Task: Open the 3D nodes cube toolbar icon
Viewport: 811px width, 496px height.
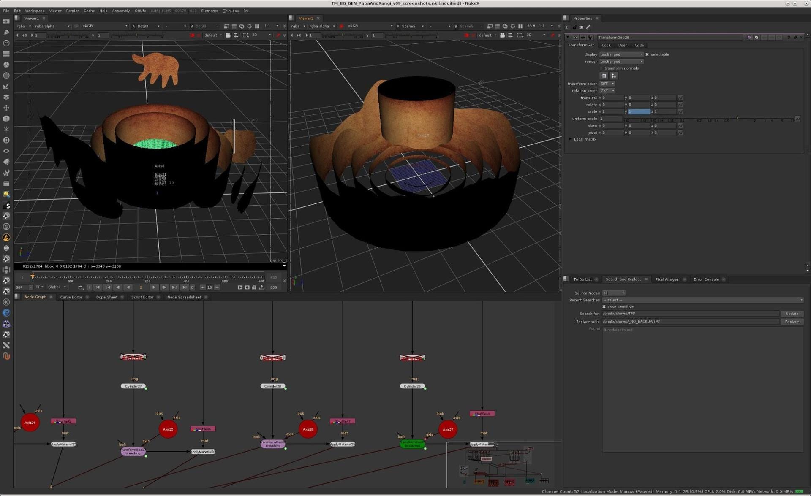Action: point(6,119)
